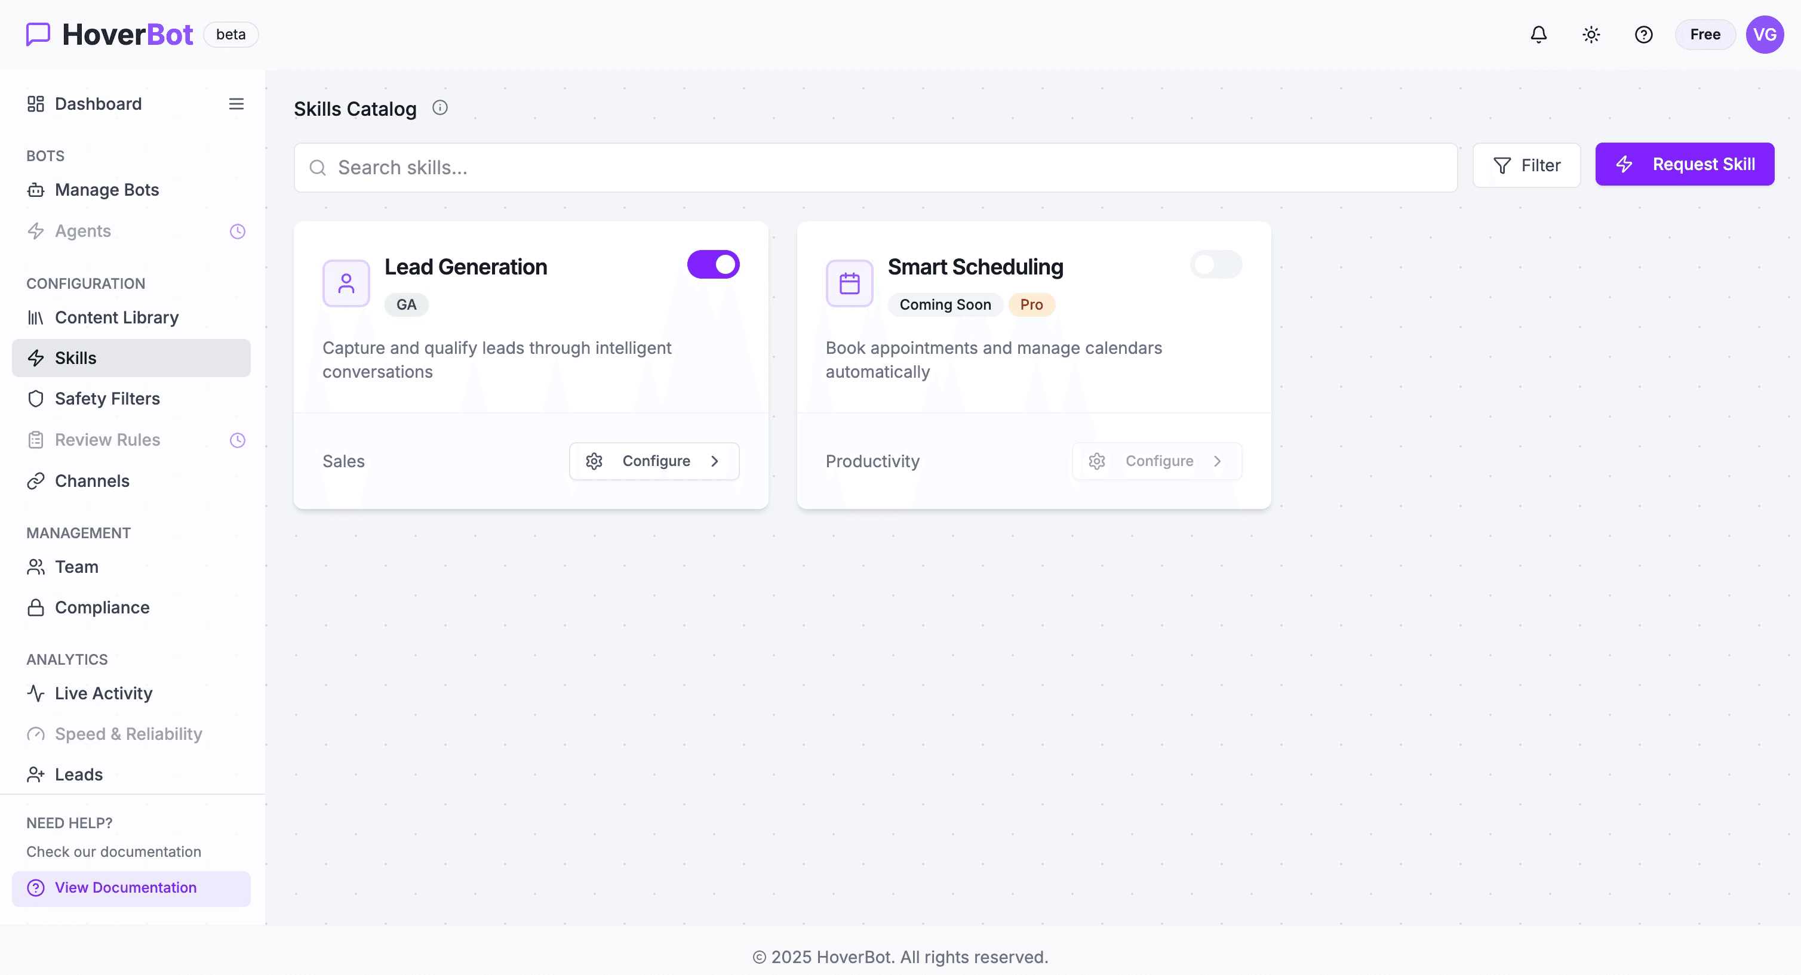Open the Dashboard menu item

click(97, 103)
